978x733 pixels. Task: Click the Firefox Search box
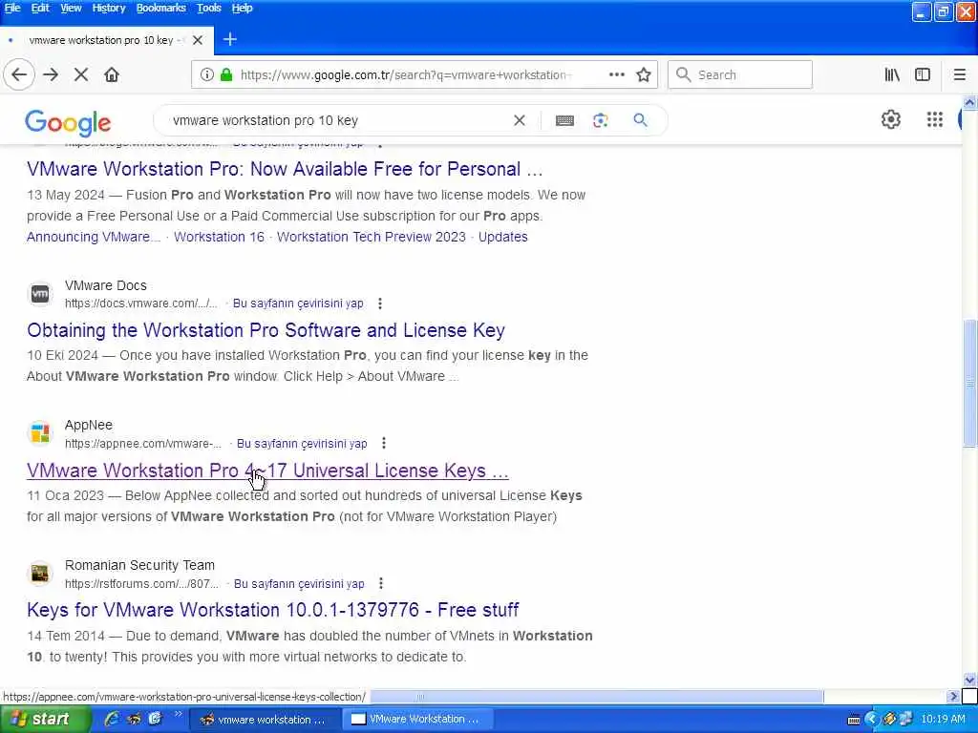pyautogui.click(x=740, y=74)
